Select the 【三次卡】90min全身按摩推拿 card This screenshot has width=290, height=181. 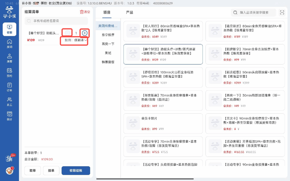245,124
